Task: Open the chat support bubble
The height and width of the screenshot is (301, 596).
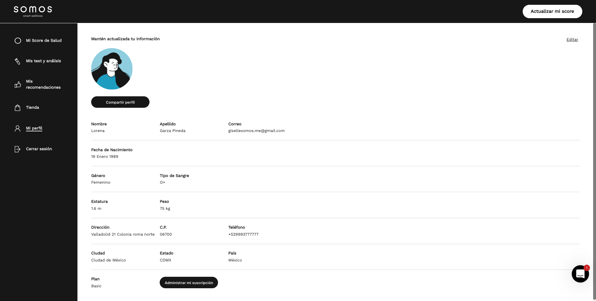Action: (580, 274)
